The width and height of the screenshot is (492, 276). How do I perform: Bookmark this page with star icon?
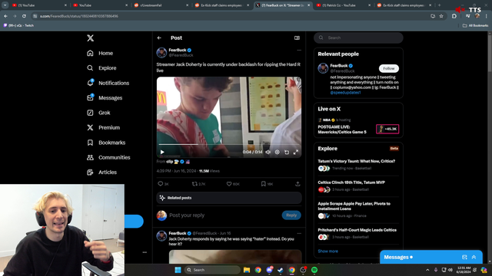point(441,16)
